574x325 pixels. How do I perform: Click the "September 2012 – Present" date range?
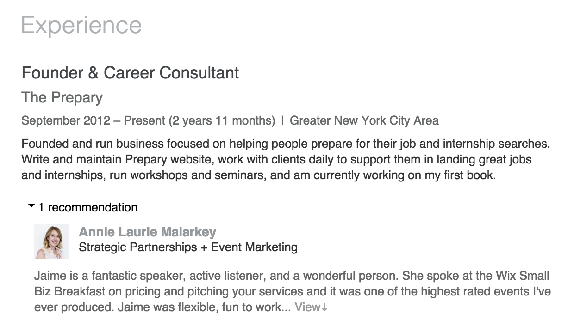pyautogui.click(x=93, y=121)
